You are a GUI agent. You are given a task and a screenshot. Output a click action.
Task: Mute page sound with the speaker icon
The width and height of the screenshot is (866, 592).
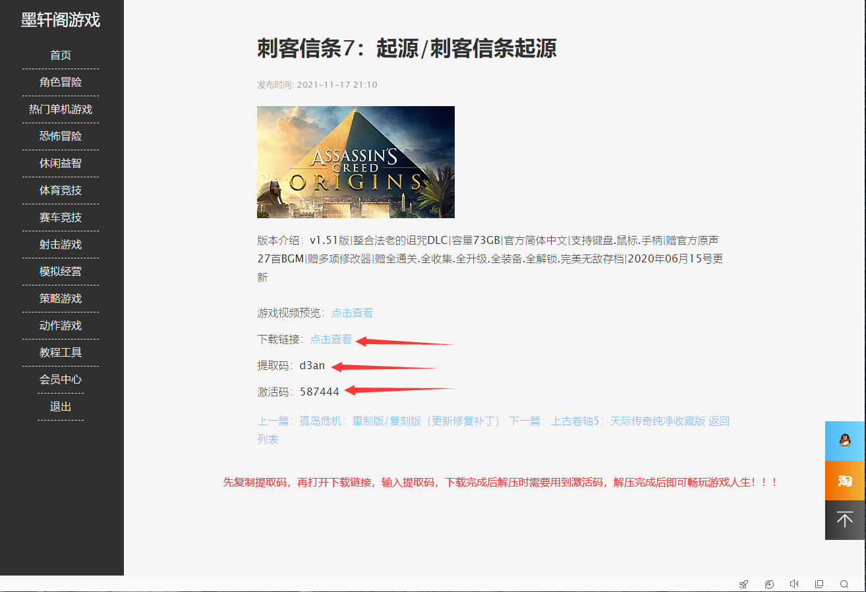[794, 584]
